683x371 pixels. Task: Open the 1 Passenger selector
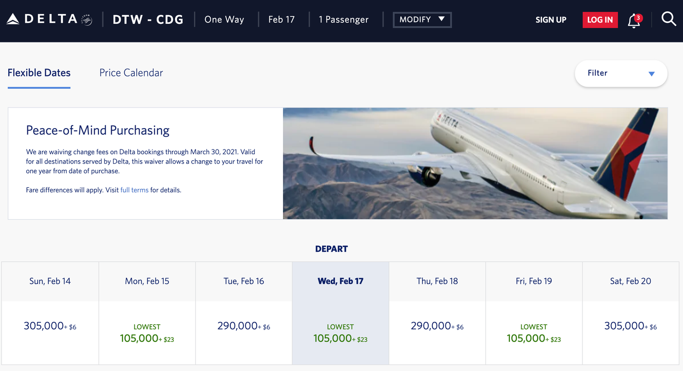[x=343, y=19]
